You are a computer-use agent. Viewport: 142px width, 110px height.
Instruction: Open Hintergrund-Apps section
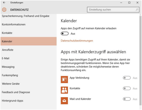[x=28, y=101]
